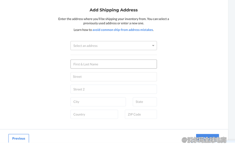Click the blue button at bottom right
235x145 pixels.
point(207,136)
